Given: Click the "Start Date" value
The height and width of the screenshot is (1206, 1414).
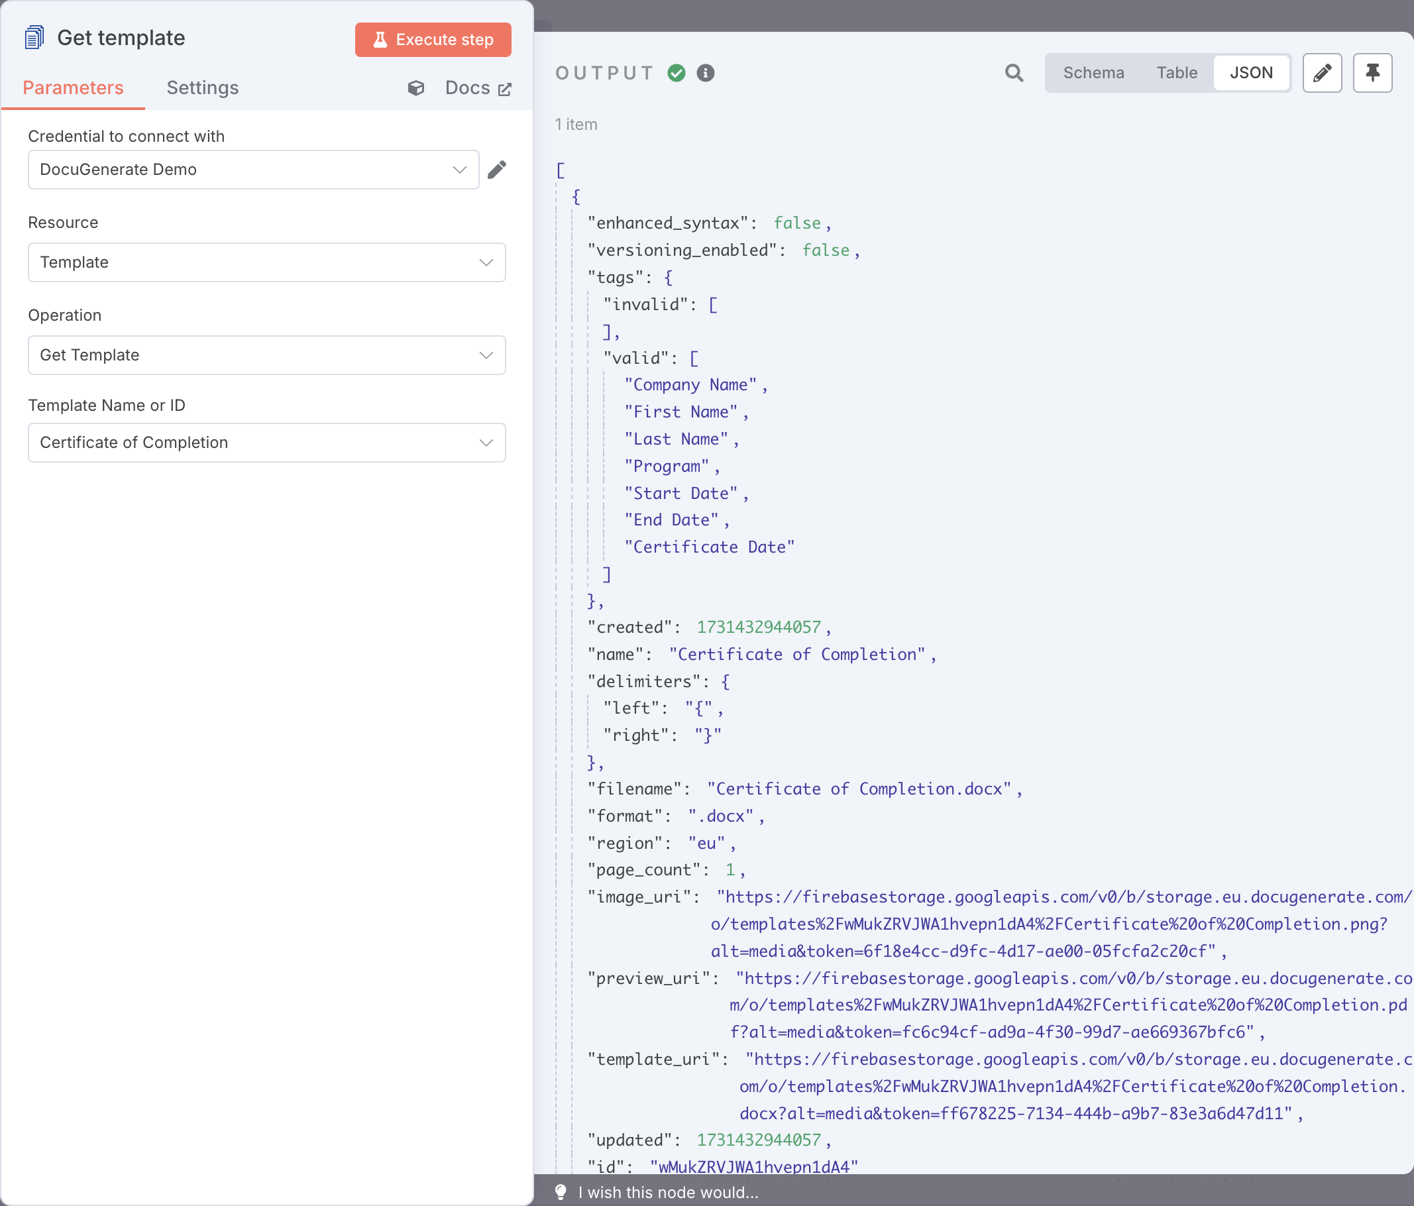Looking at the screenshot, I should click(681, 494).
